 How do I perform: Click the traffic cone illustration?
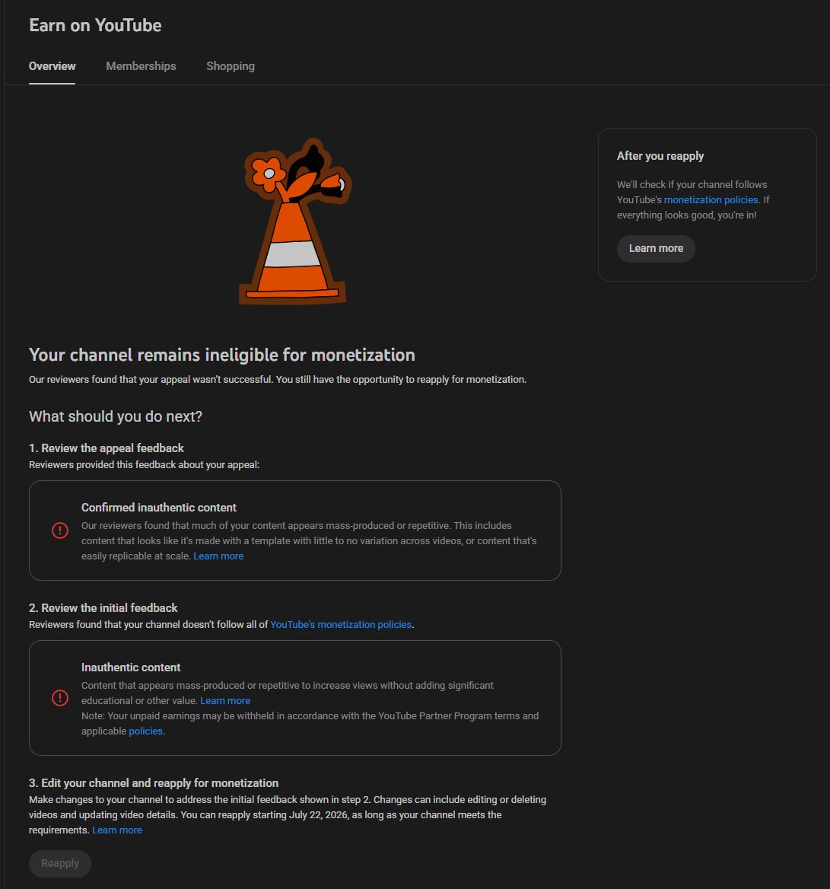point(294,222)
